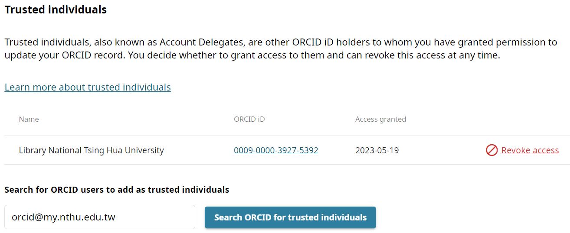
Task: Click the Access granted column header
Action: [x=380, y=119]
